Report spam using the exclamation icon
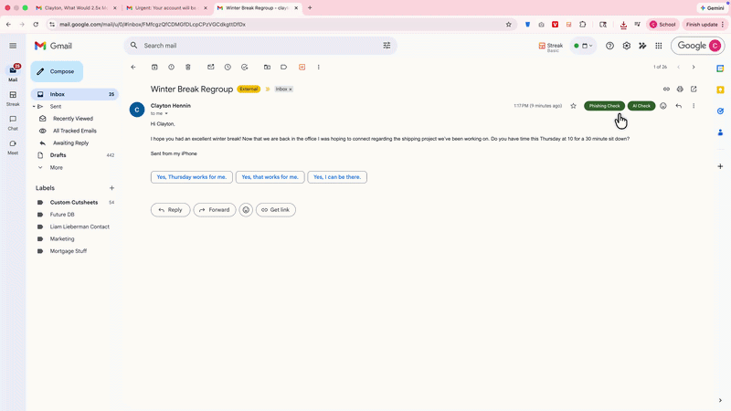731x411 pixels. pos(171,67)
